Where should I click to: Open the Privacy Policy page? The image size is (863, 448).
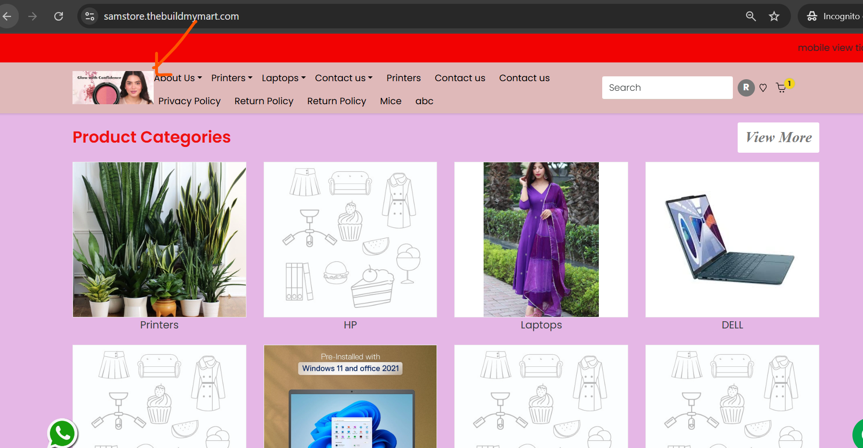pyautogui.click(x=190, y=101)
